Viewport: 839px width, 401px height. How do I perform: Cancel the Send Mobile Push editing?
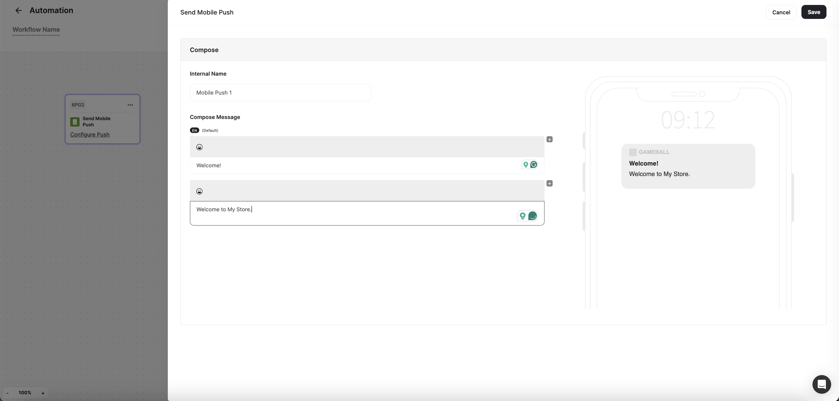[781, 12]
